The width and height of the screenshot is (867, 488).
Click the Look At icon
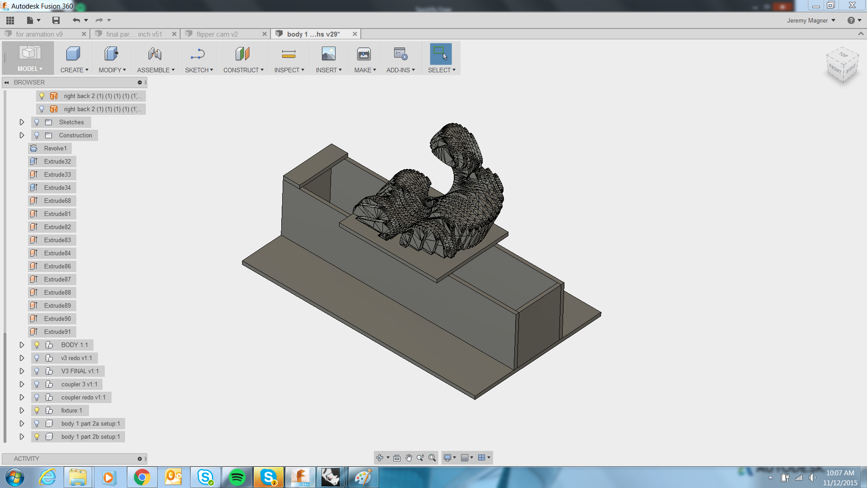point(397,458)
